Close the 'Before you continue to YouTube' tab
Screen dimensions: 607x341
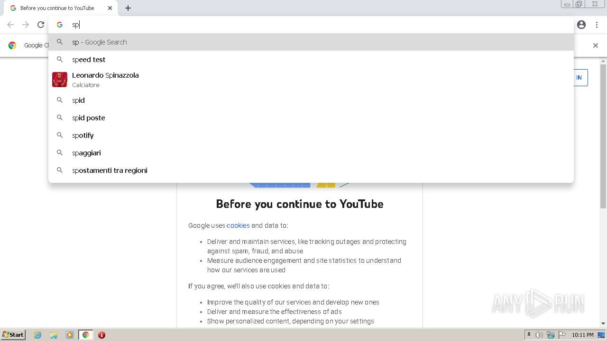pos(110,8)
